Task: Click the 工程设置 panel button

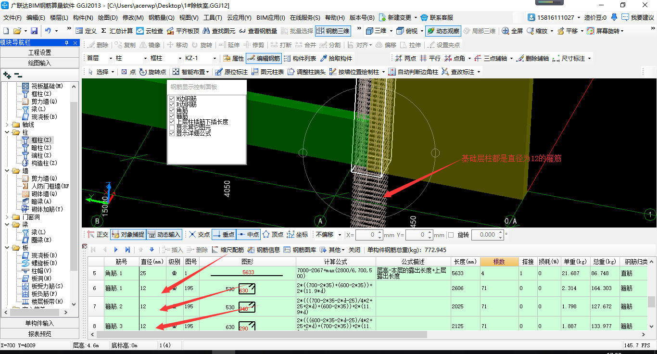Action: tap(39, 52)
